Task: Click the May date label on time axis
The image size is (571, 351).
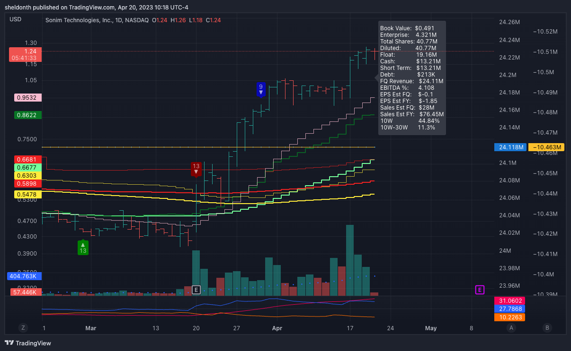Action: coord(430,328)
